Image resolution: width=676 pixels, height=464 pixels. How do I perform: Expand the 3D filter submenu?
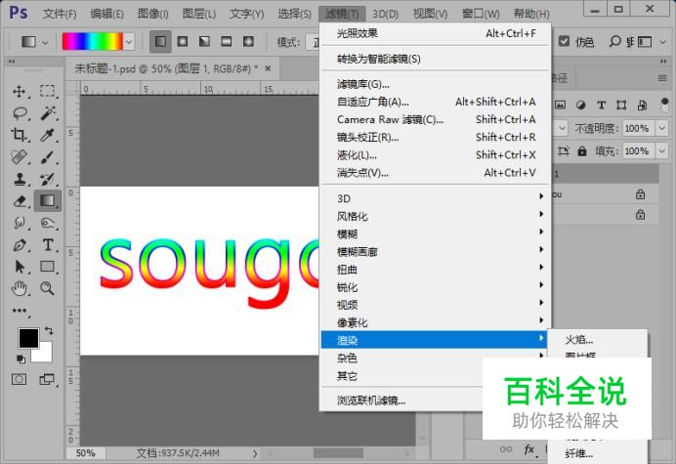click(x=436, y=198)
